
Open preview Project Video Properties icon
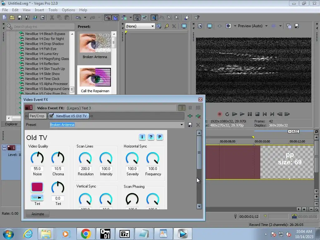click(x=200, y=26)
